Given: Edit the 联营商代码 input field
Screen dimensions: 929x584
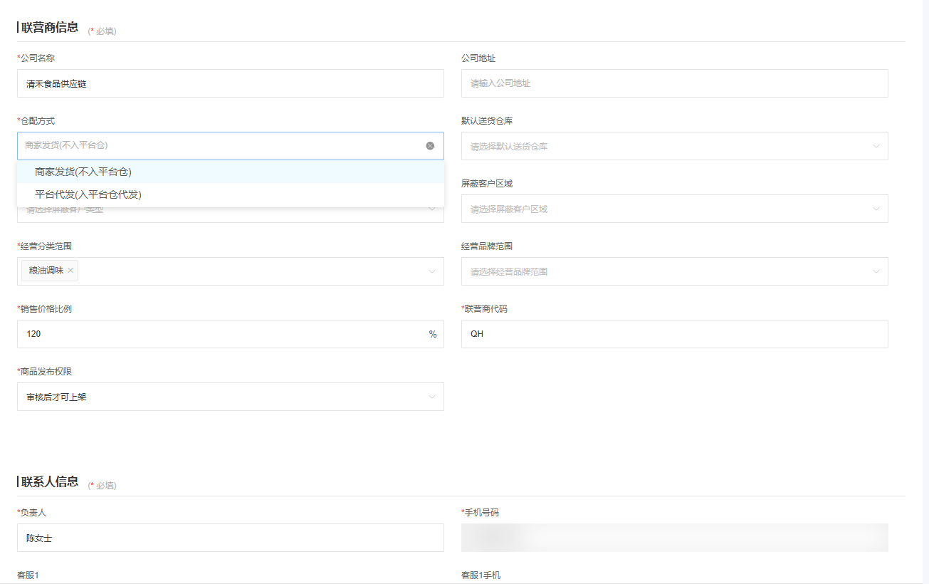Looking at the screenshot, I should 674,334.
